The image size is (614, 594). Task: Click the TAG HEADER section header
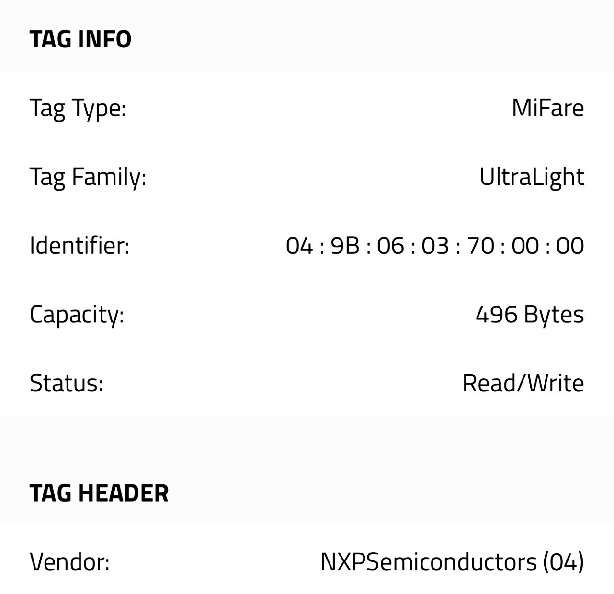coord(98,492)
